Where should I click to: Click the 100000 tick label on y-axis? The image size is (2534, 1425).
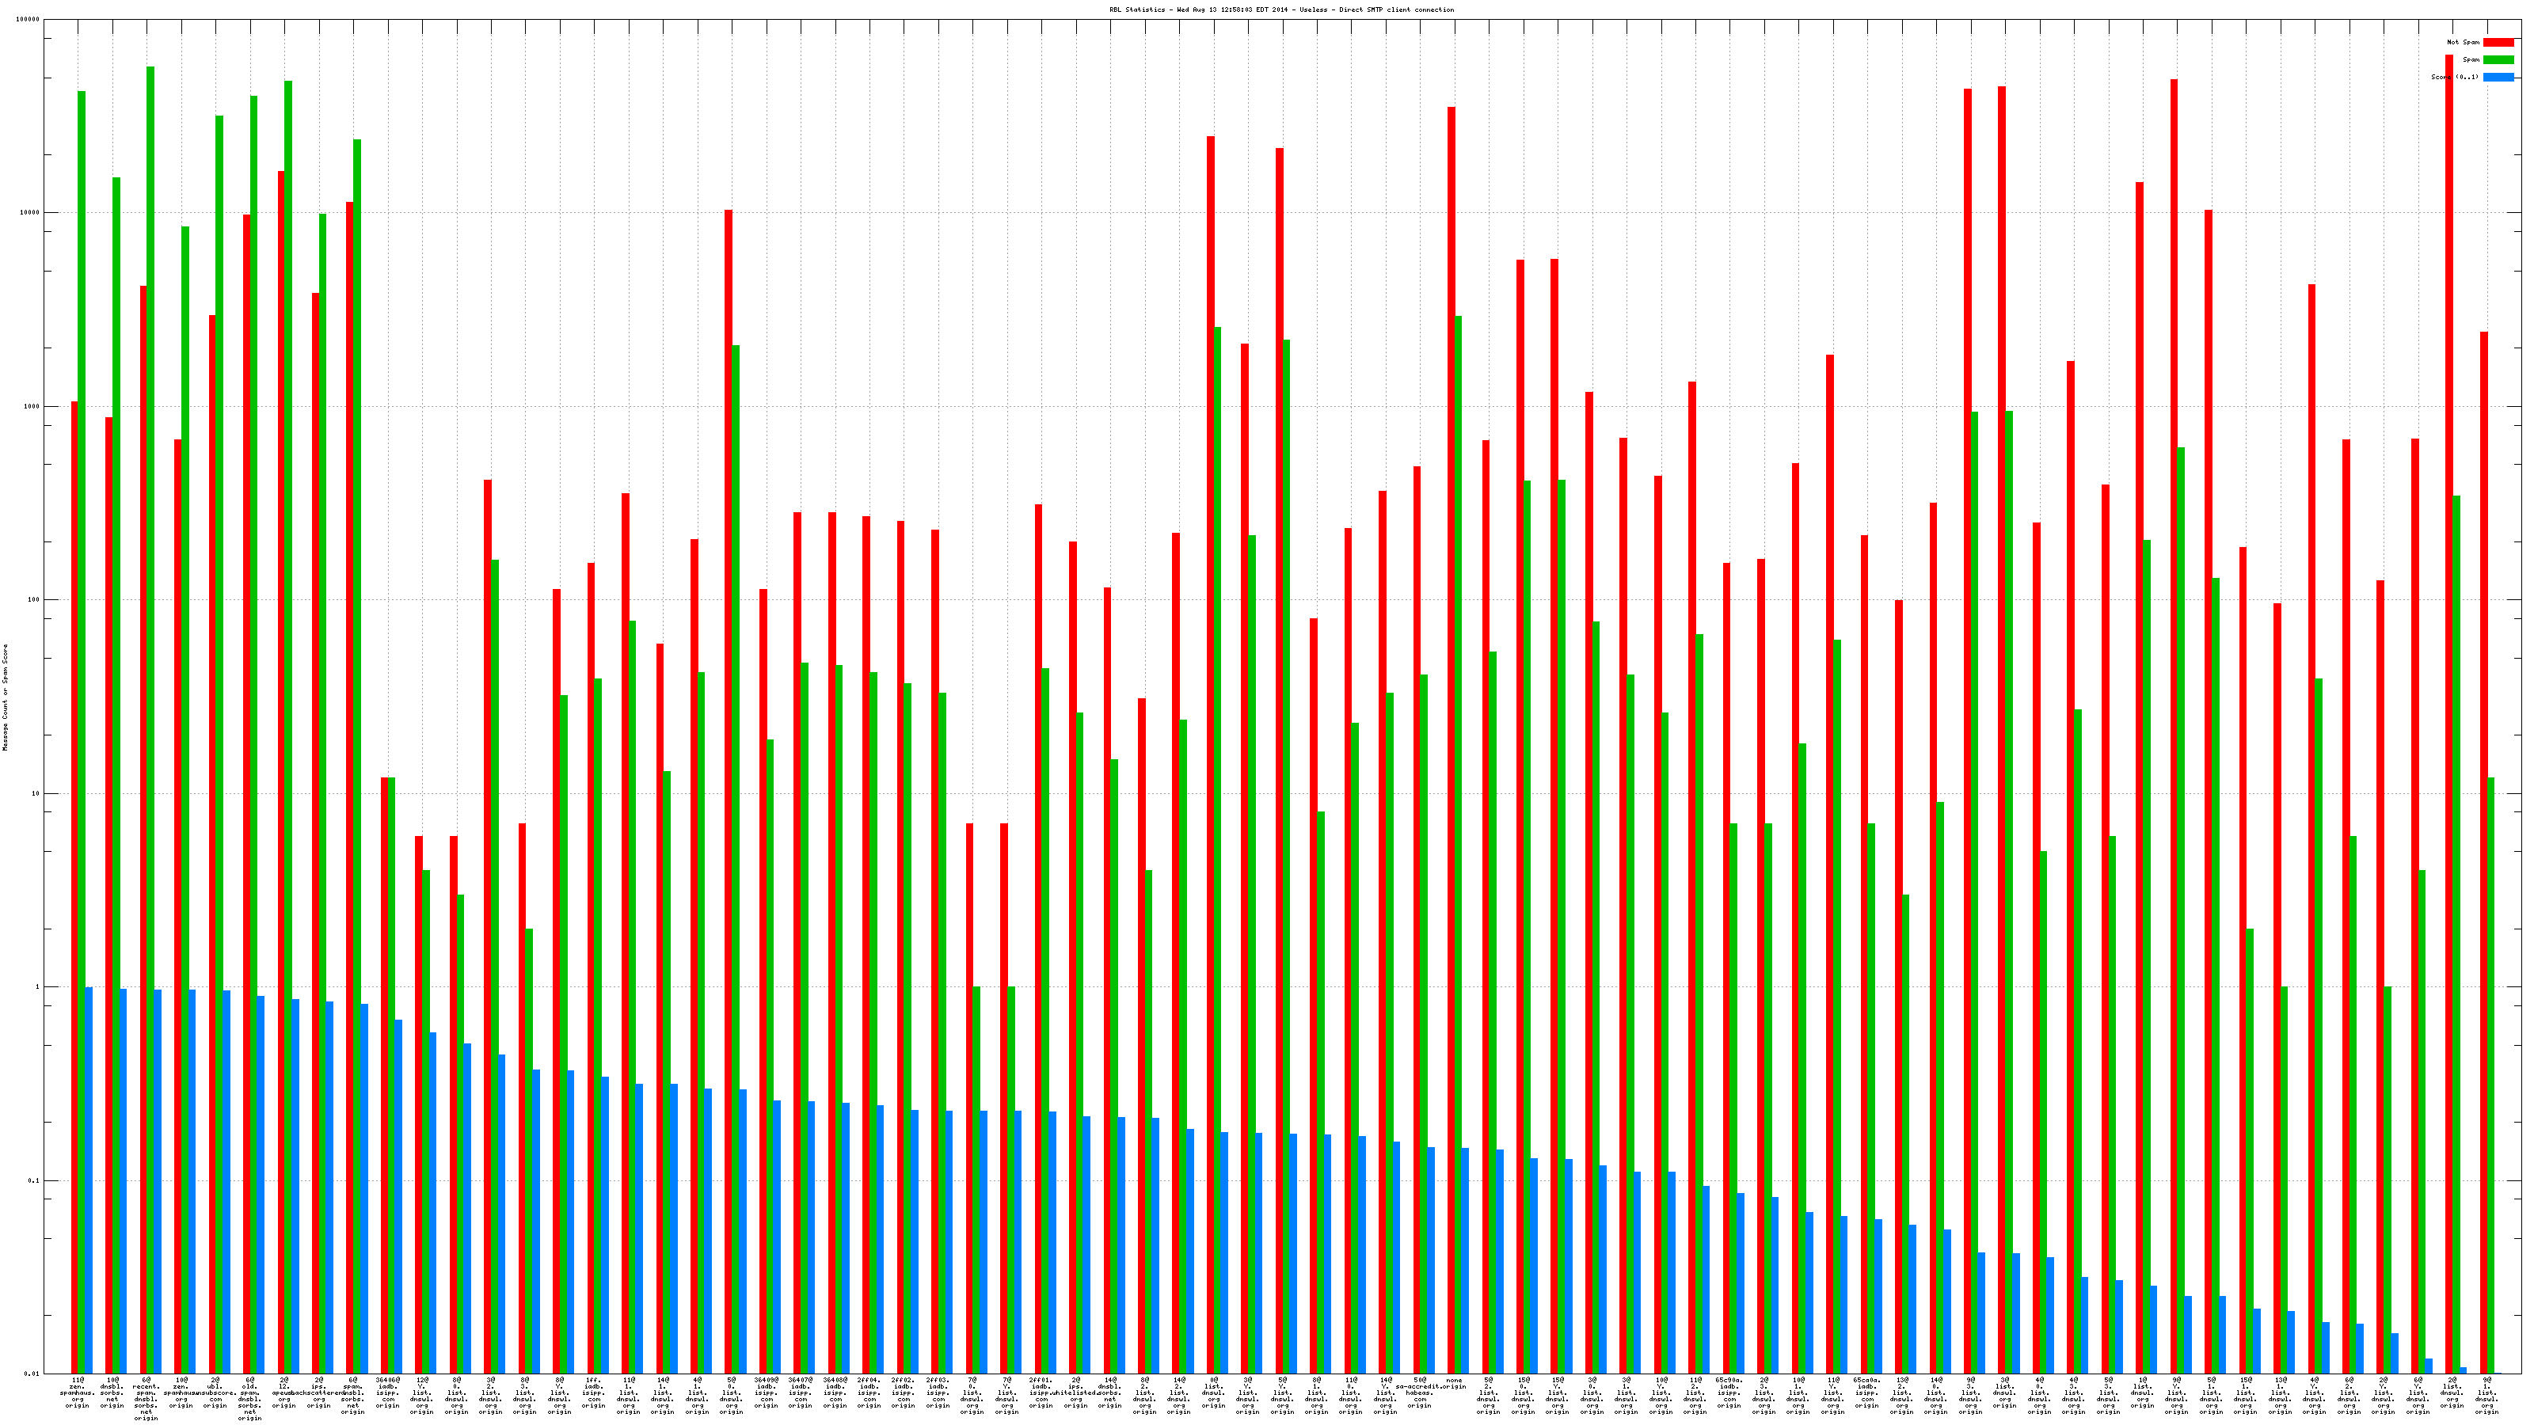tap(29, 20)
